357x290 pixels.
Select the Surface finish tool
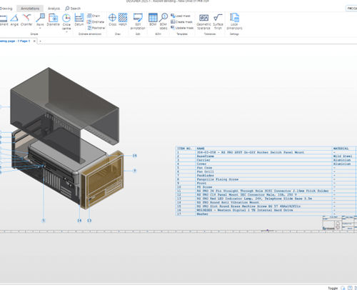pyautogui.click(x=218, y=21)
